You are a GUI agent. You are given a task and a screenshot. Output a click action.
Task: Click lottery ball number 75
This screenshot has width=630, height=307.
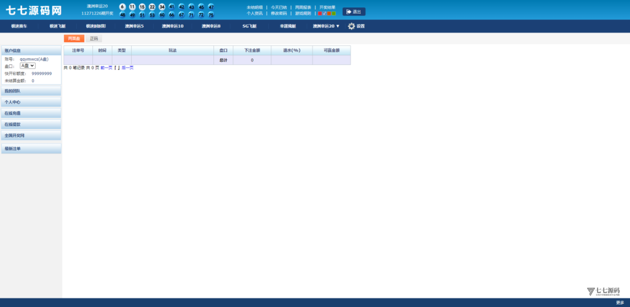[x=211, y=15]
